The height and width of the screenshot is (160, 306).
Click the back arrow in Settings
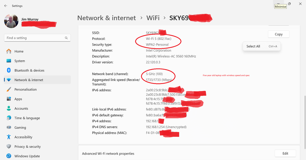click(6, 6)
